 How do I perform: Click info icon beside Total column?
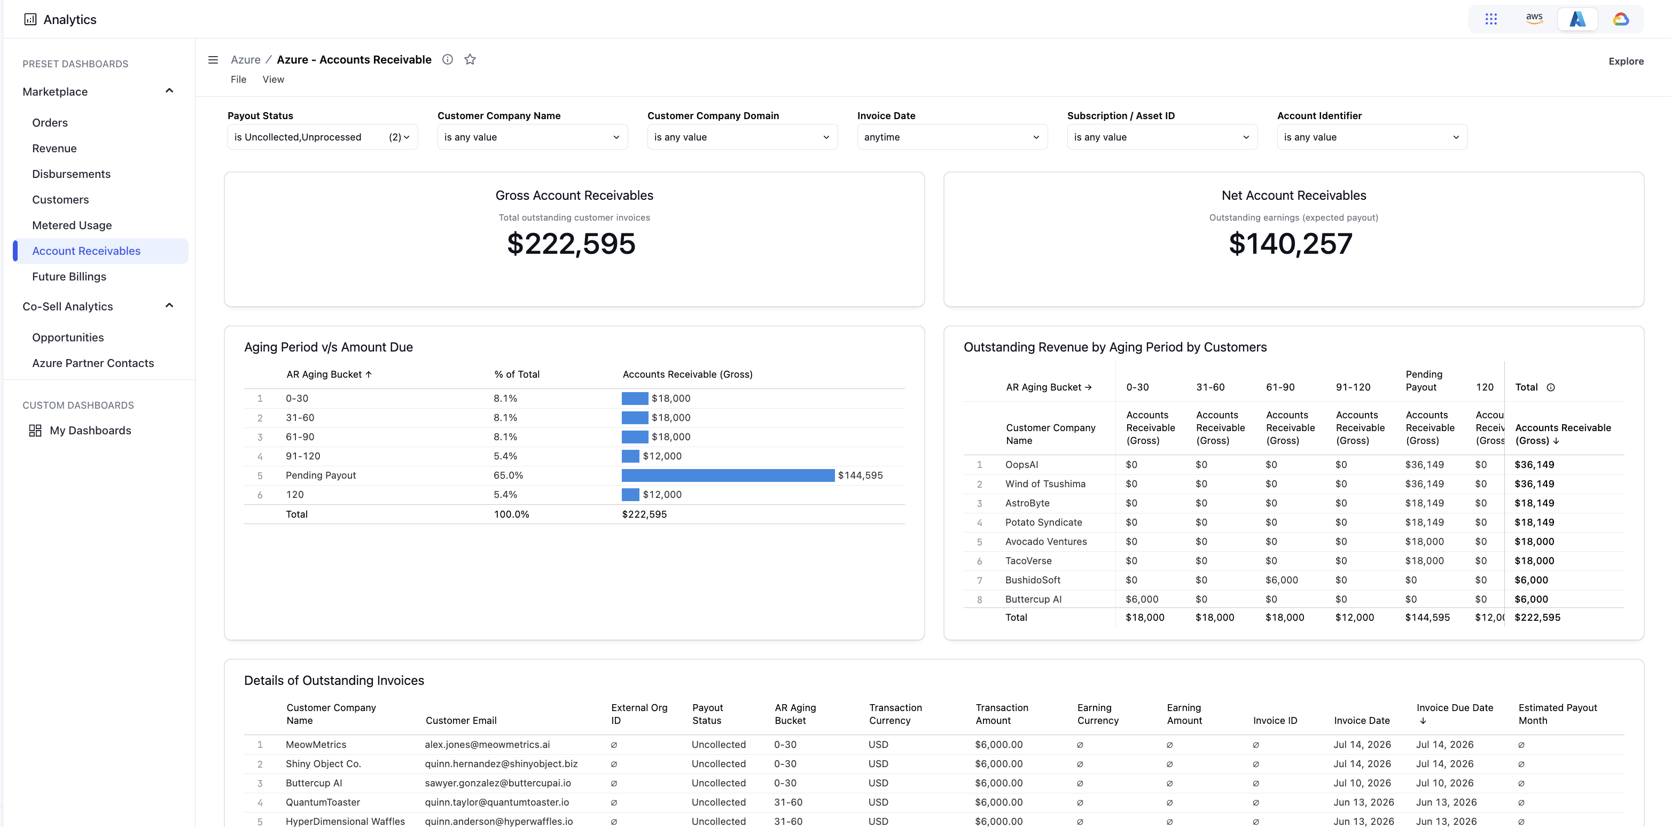[1550, 387]
